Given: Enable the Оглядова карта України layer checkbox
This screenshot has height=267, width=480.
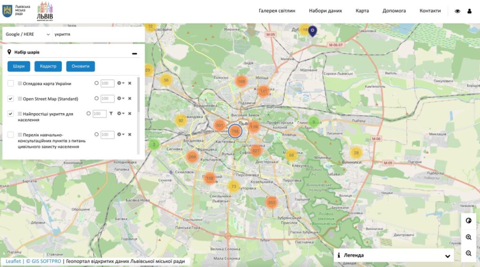Looking at the screenshot, I should 11,83.
